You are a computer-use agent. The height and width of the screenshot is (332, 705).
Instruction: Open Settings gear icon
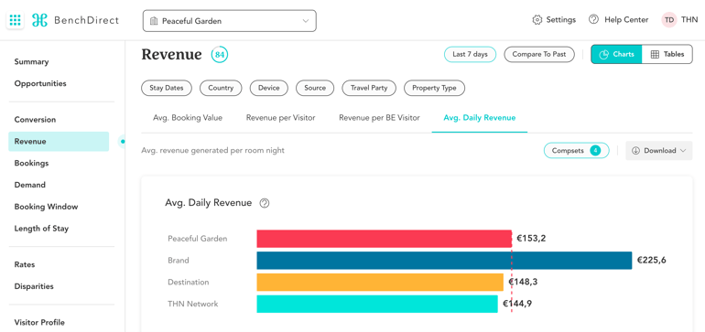tap(537, 20)
